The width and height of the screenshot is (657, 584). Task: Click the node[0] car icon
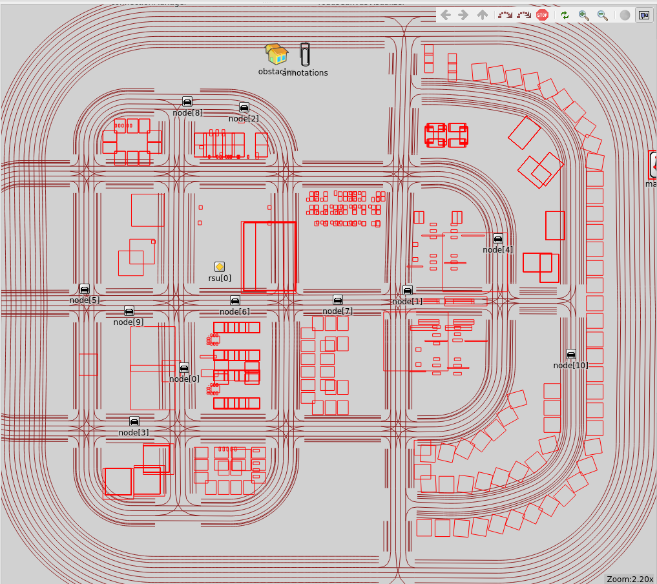click(x=184, y=368)
